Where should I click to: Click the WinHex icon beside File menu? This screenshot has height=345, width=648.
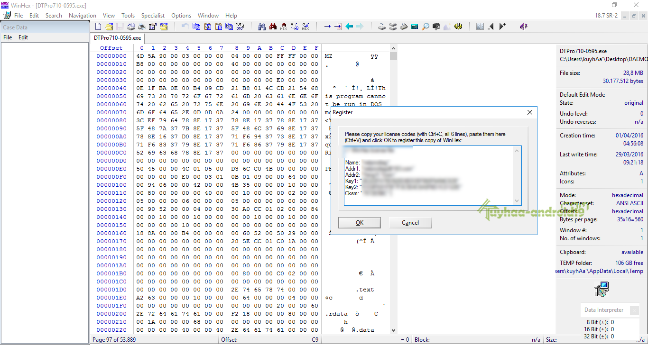[7, 16]
